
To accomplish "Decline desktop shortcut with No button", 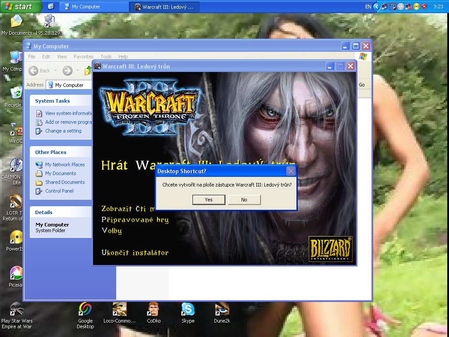I will coord(244,200).
